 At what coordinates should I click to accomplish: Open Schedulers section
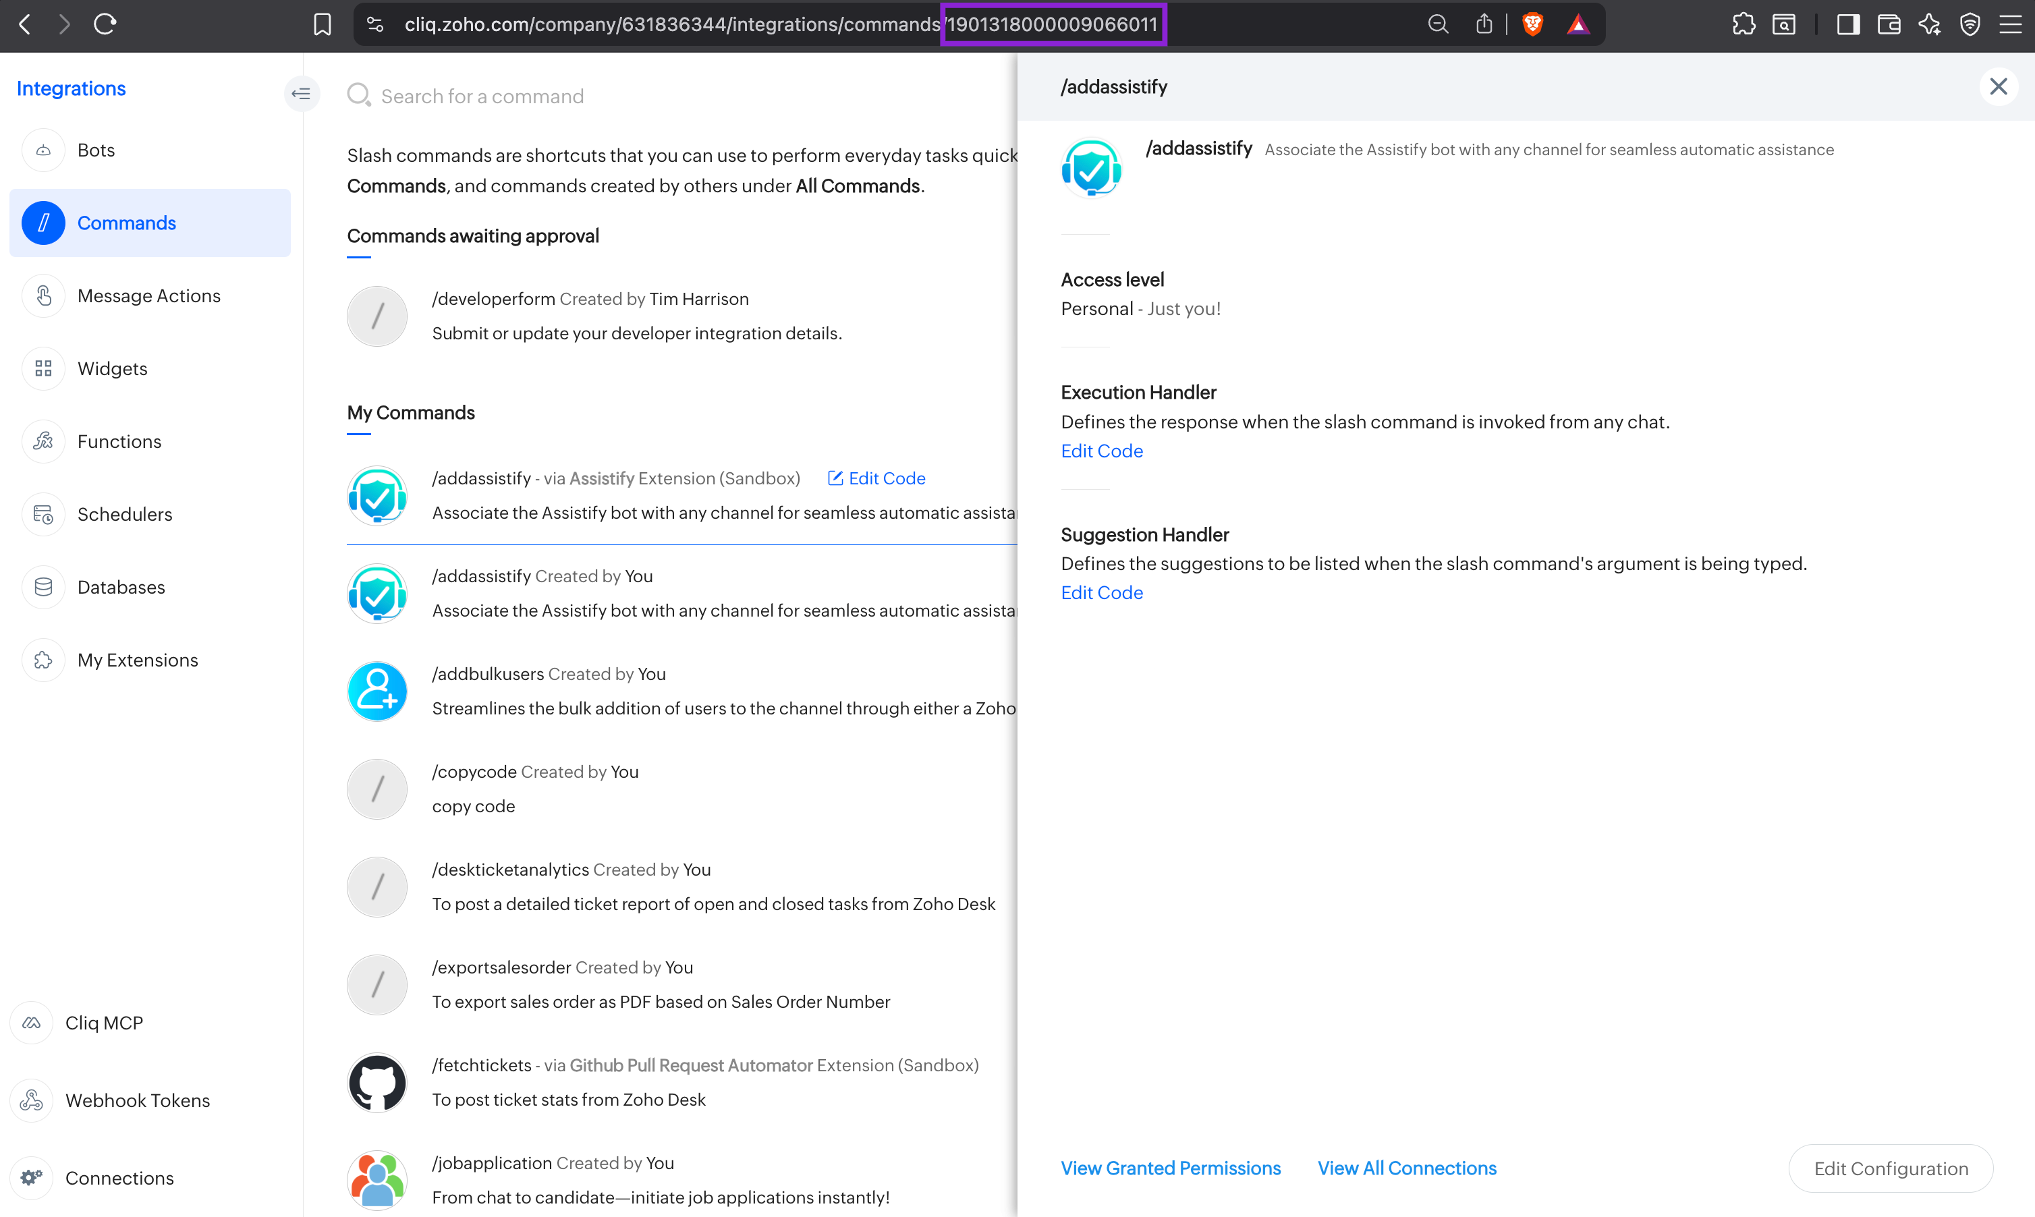click(x=150, y=514)
